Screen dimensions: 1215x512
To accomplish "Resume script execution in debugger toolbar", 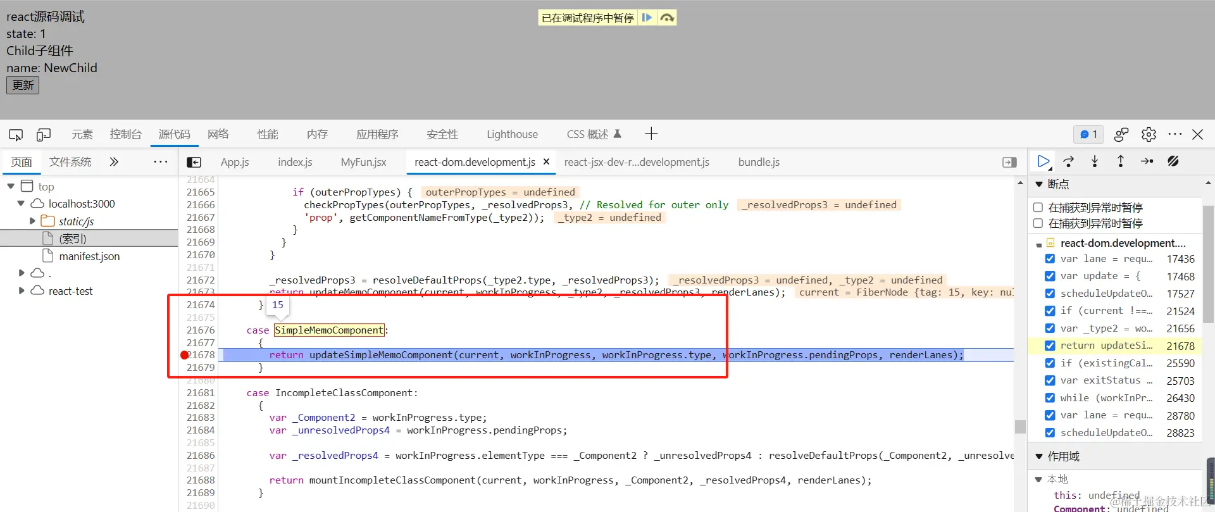I will (x=1044, y=161).
